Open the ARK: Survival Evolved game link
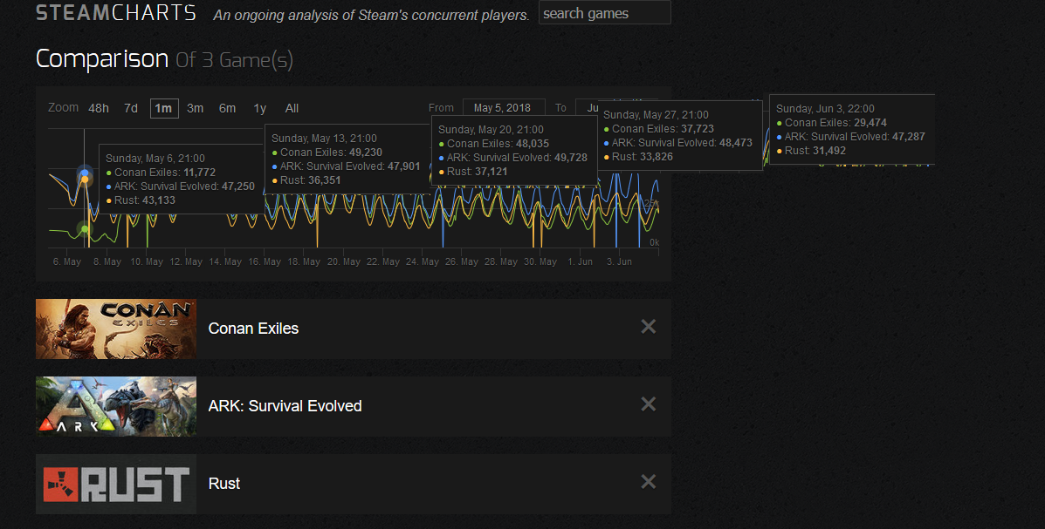The width and height of the screenshot is (1045, 529). (x=285, y=406)
